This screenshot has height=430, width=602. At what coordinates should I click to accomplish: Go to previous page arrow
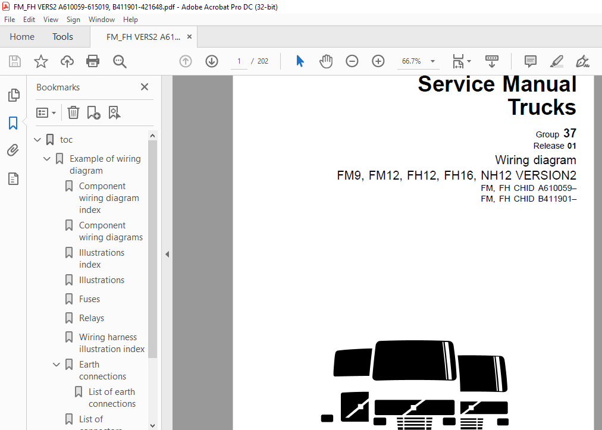pos(186,61)
